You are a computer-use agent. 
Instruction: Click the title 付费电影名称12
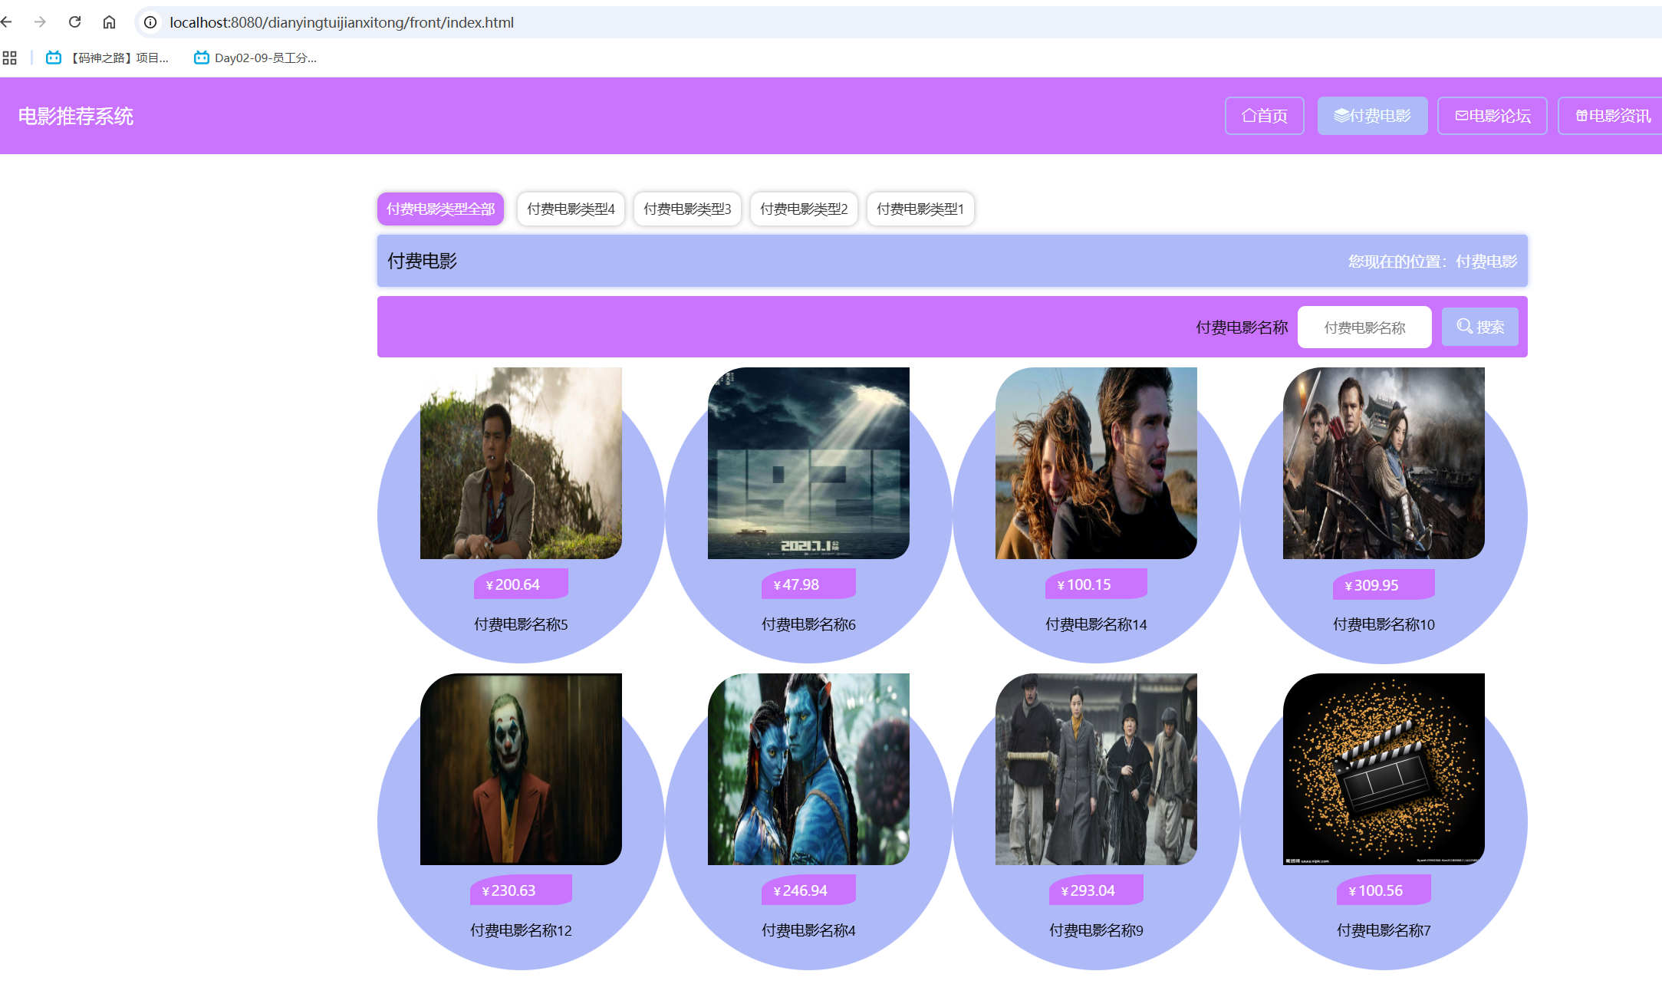[521, 930]
